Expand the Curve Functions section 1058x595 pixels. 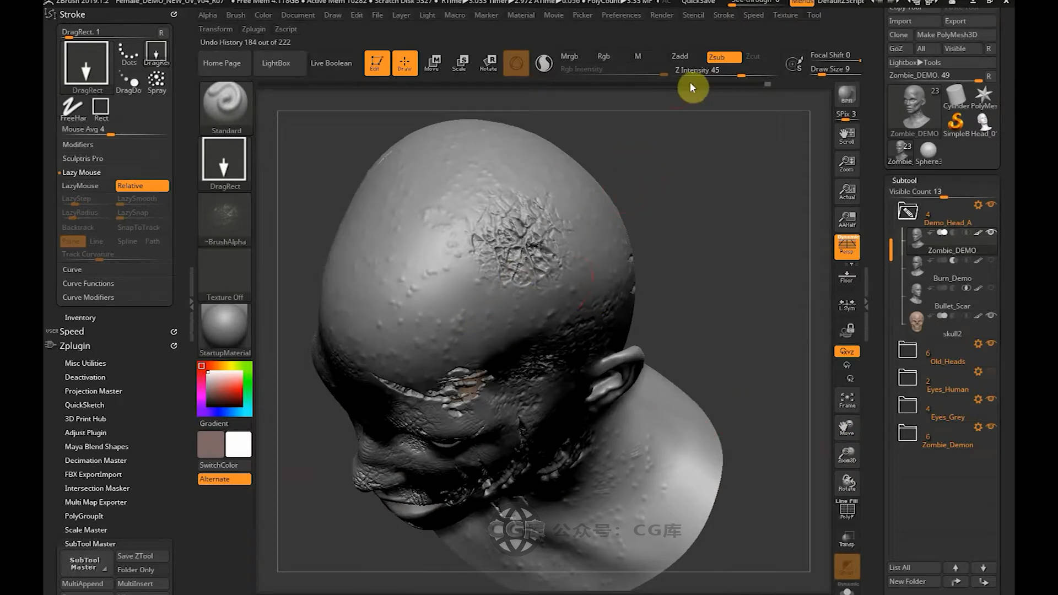pos(88,283)
